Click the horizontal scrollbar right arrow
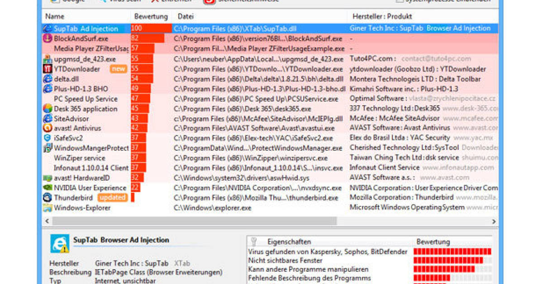 [494, 221]
